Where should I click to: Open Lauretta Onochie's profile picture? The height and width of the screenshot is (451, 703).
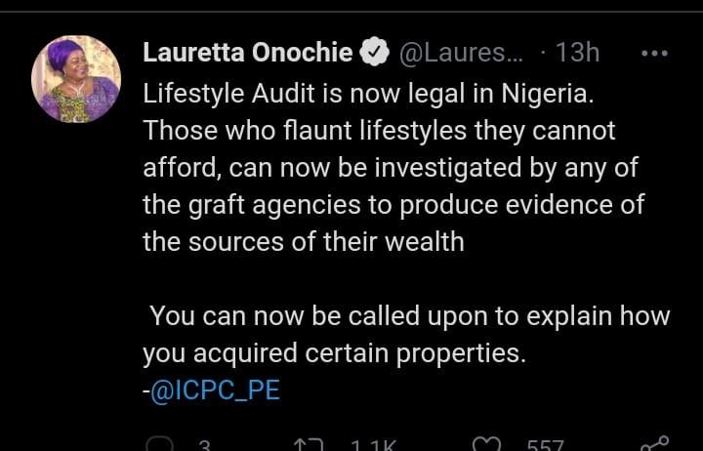(76, 79)
